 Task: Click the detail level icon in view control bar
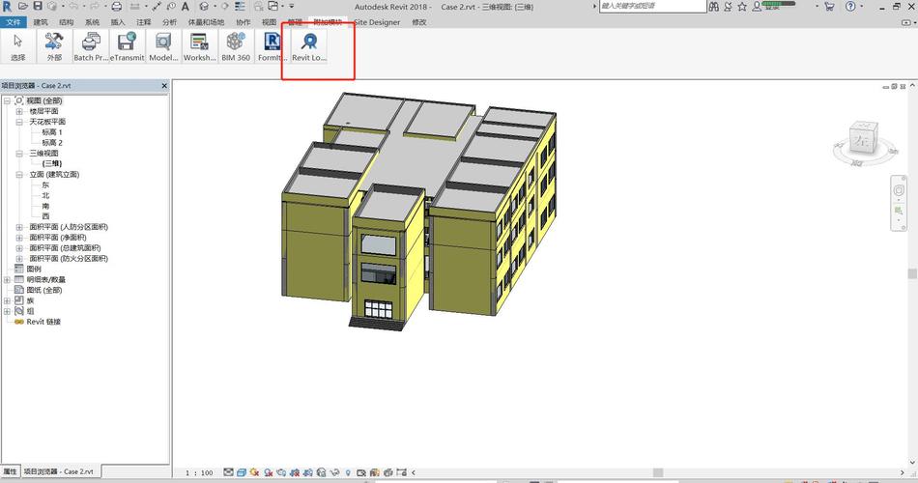coord(228,471)
